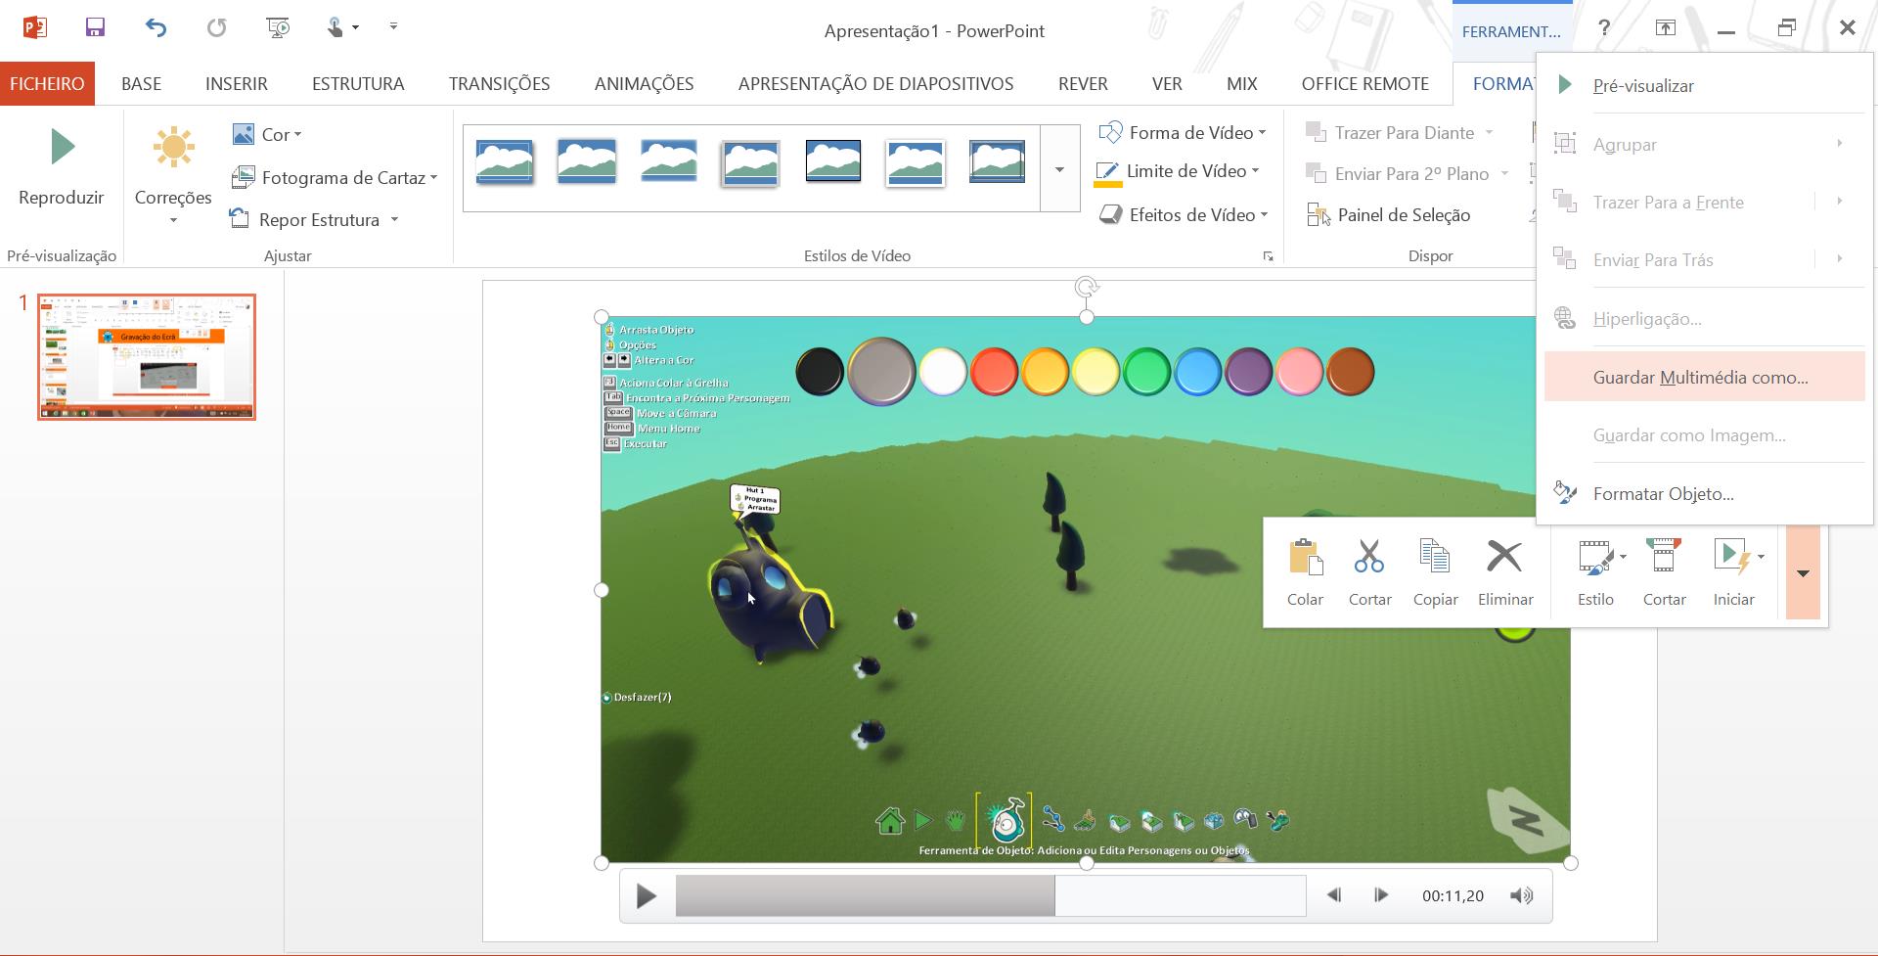Step video backward

1333,895
